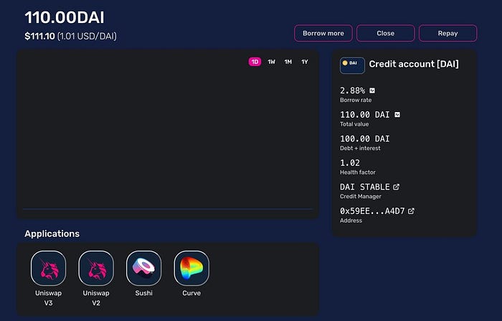Viewport: 502px width, 321px height.
Task: Click the 110.00DAI balance heading
Action: coord(65,17)
